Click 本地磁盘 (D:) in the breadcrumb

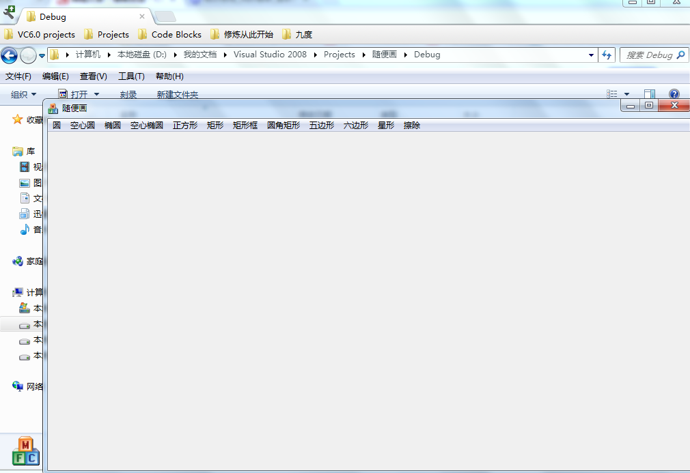[x=141, y=55]
